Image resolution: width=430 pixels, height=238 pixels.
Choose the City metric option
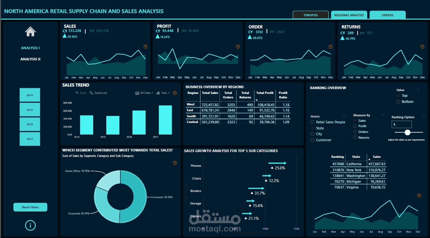pos(316,134)
